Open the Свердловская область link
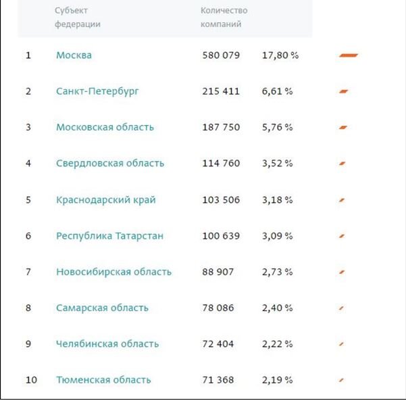Screen dimensions: 406x401 tap(109, 164)
